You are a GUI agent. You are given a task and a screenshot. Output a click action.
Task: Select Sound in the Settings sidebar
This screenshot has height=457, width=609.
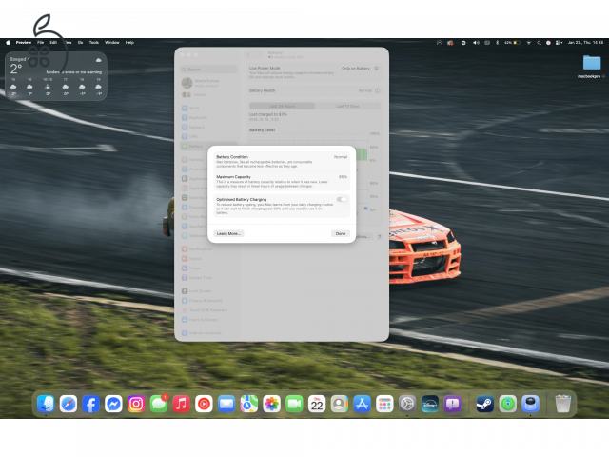coord(209,258)
